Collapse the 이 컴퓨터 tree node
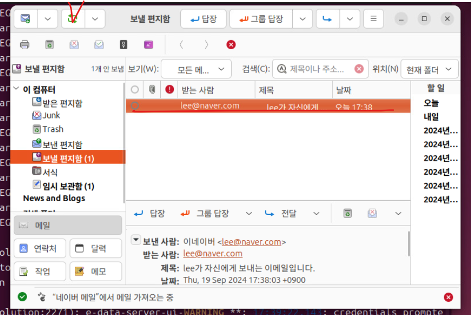Screen dimensions: 471x315 click(16, 88)
